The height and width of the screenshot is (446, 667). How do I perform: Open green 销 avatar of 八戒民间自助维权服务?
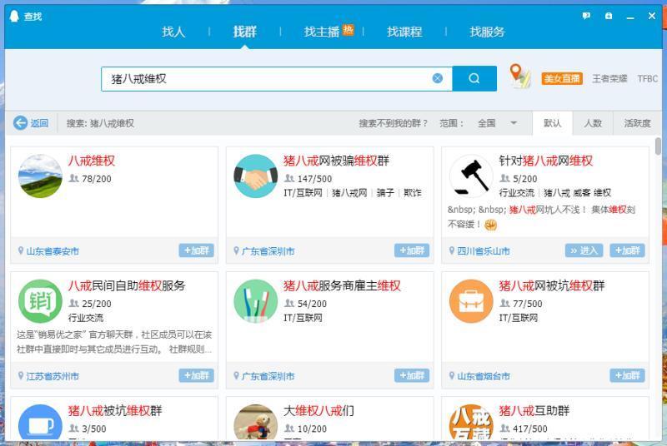click(x=40, y=301)
